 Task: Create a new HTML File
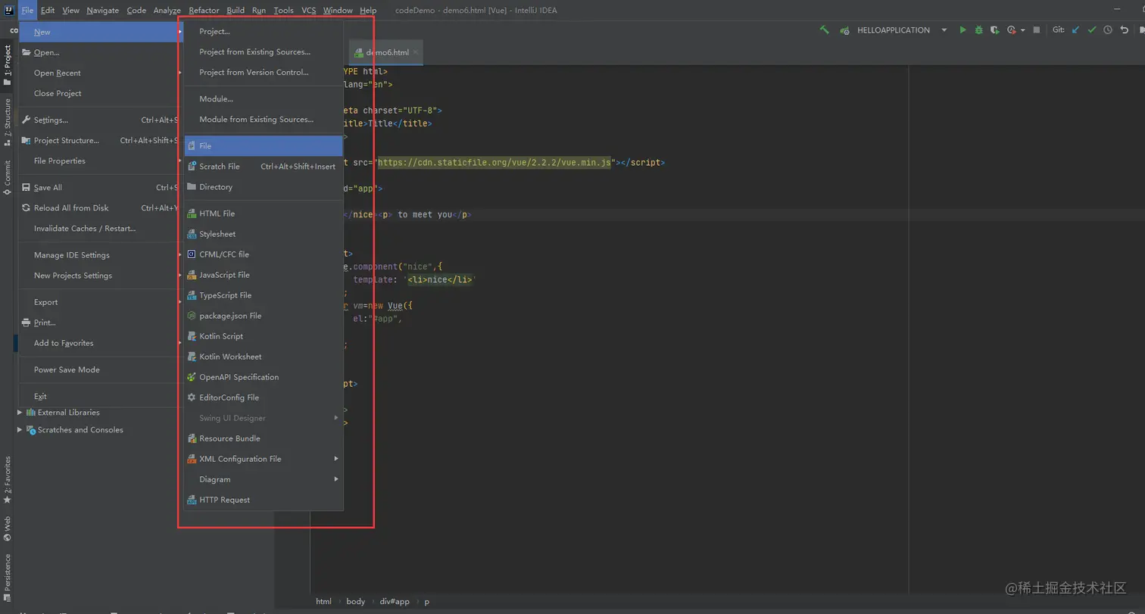tap(264, 213)
